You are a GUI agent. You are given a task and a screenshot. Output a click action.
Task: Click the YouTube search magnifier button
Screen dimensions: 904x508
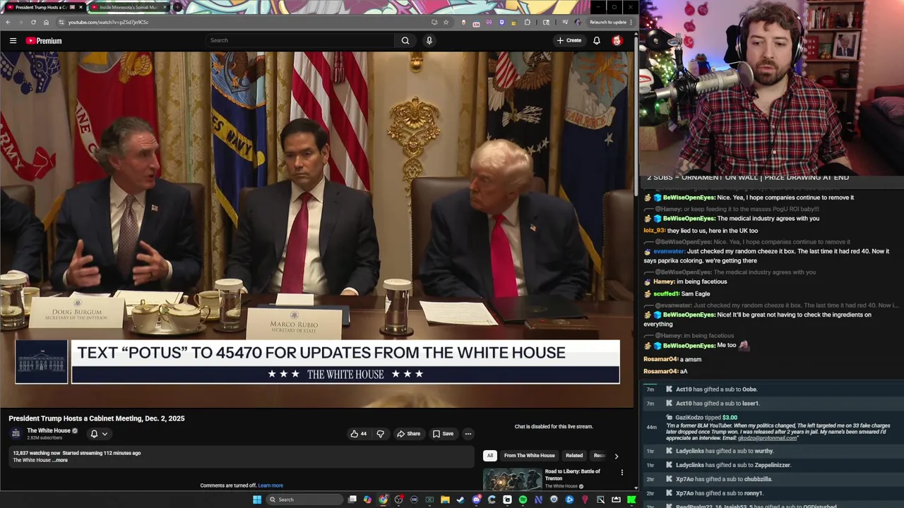(x=405, y=40)
